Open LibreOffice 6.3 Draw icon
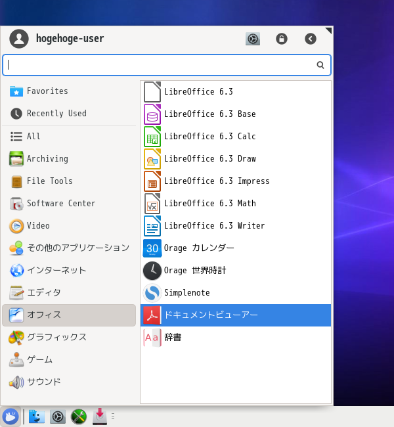 tap(152, 159)
